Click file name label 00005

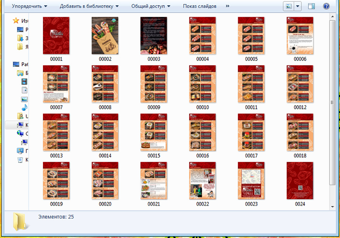click(251, 59)
